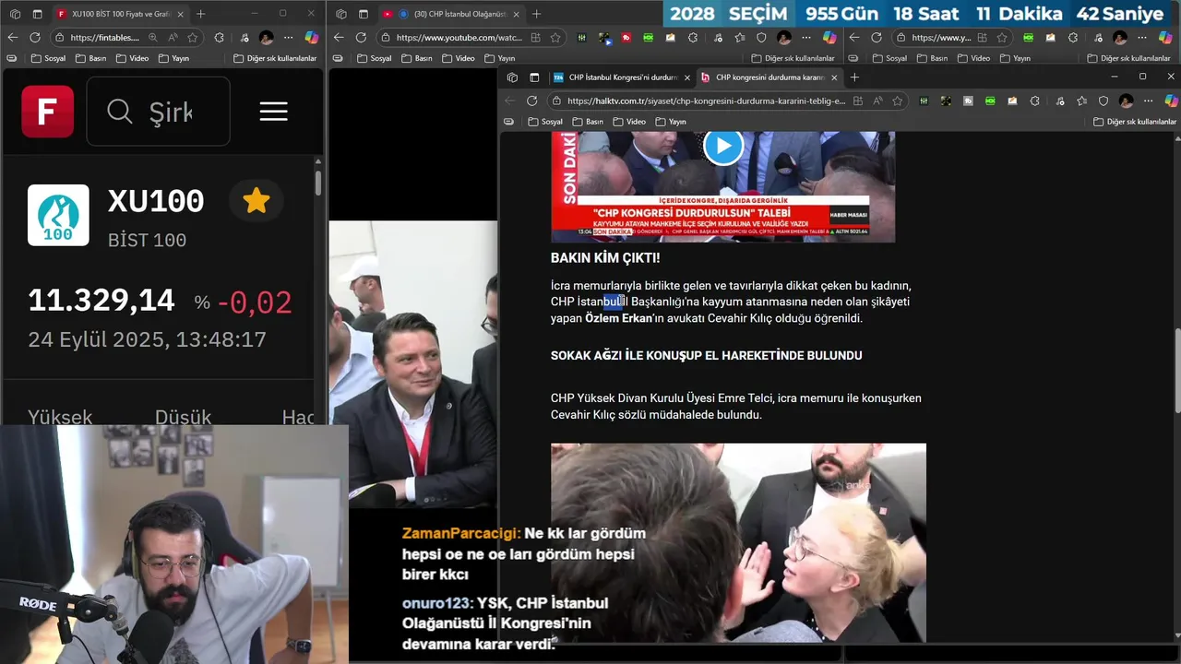Image resolution: width=1181 pixels, height=664 pixels.
Task: Open the Fintables window more-options menu
Action: click(x=288, y=37)
